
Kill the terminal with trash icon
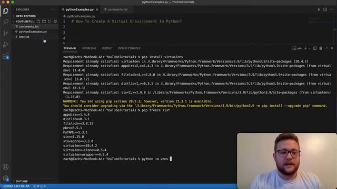click(321, 48)
